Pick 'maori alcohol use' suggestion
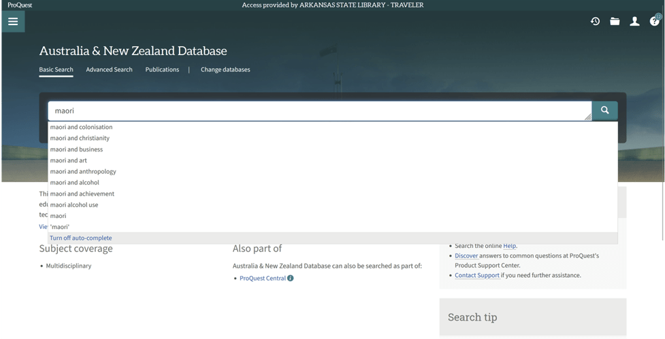The image size is (665, 339). (x=74, y=204)
